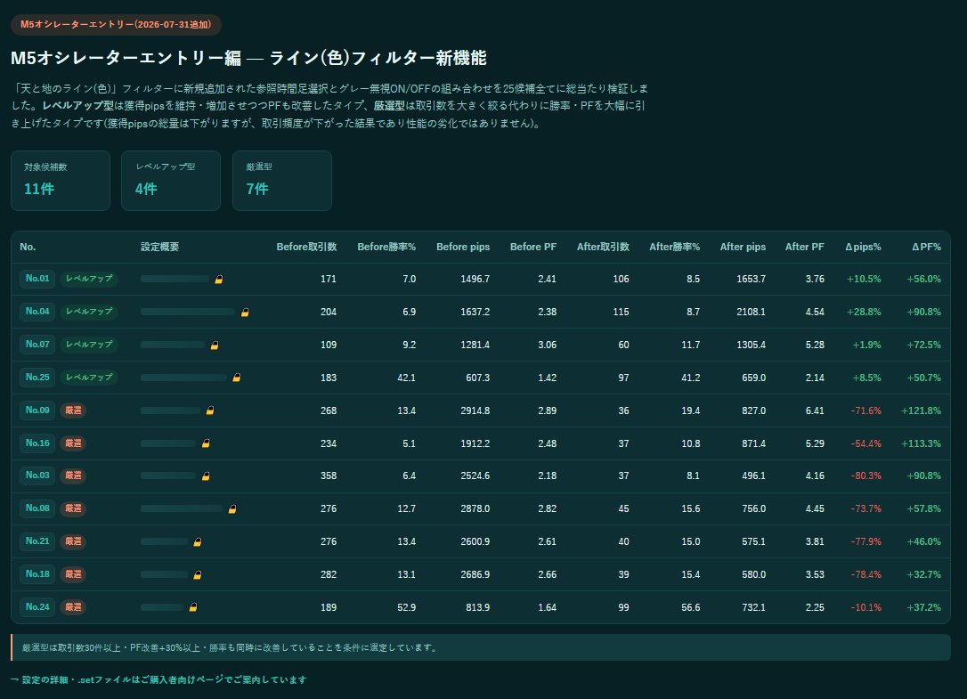This screenshot has height=699, width=967.
Task: Click the After勝率% column header
Action: coord(675,247)
